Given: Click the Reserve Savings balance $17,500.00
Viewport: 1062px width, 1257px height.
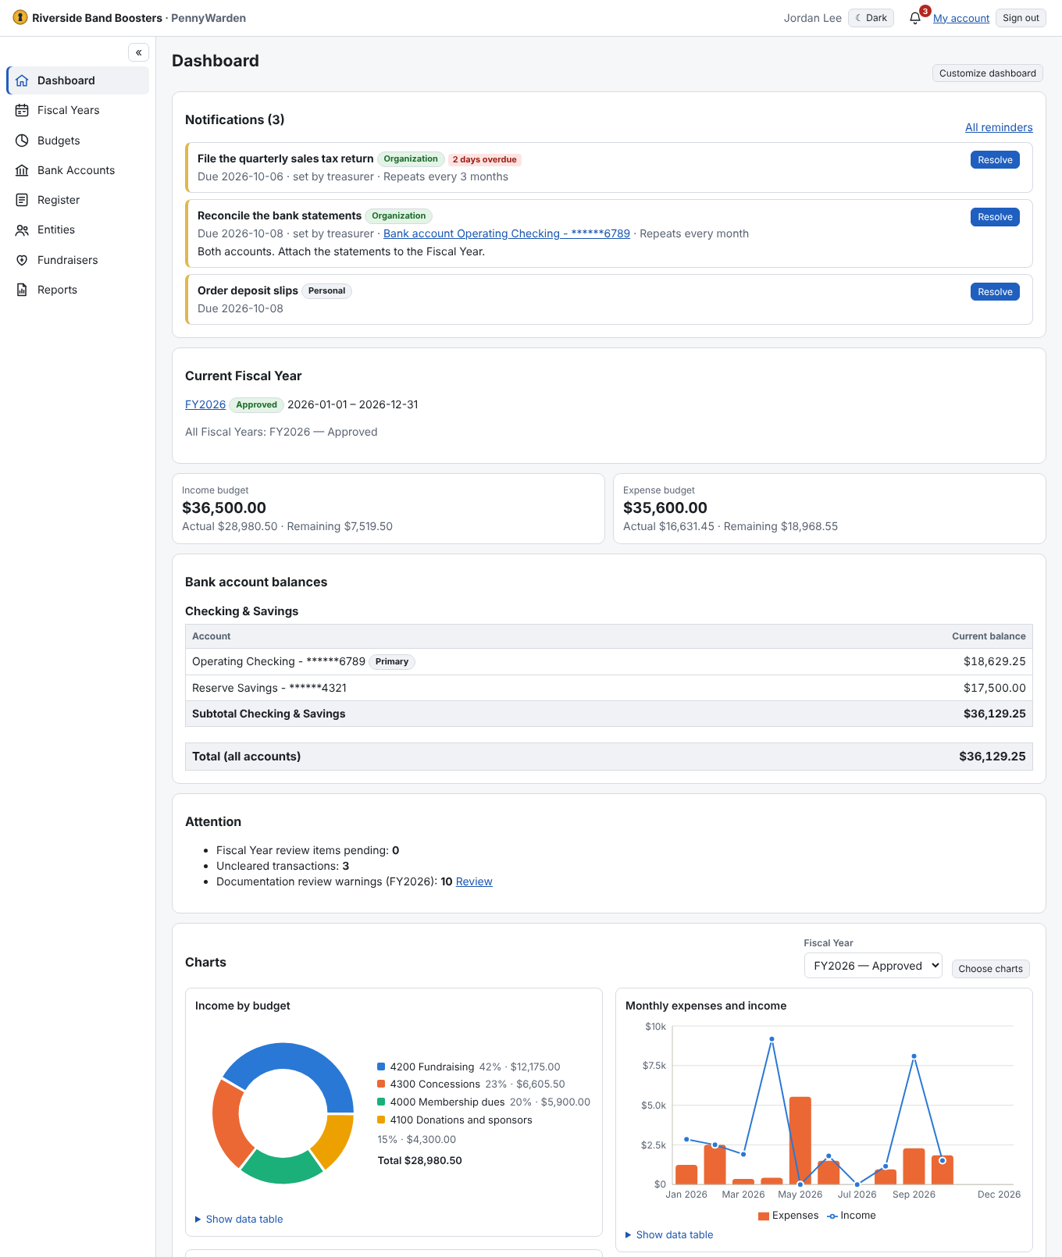Looking at the screenshot, I should tap(994, 688).
